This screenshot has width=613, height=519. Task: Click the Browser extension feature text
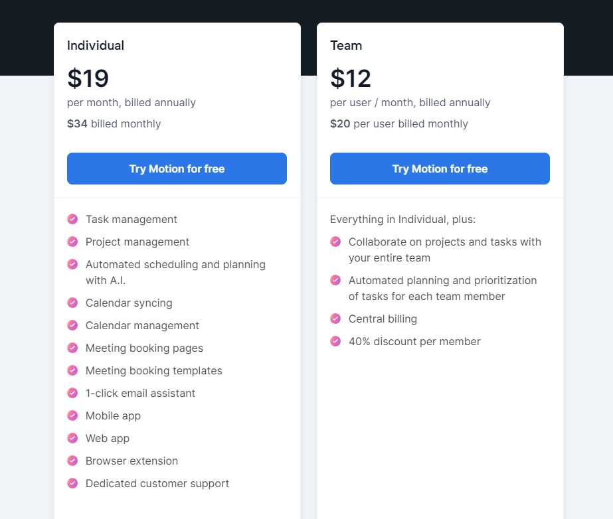[x=131, y=461]
